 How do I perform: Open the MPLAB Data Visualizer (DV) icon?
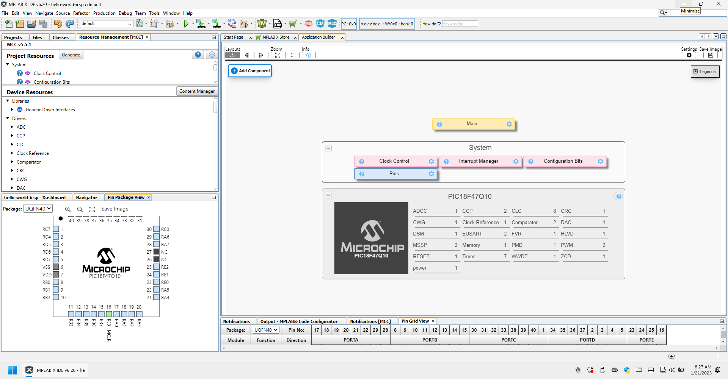point(262,24)
